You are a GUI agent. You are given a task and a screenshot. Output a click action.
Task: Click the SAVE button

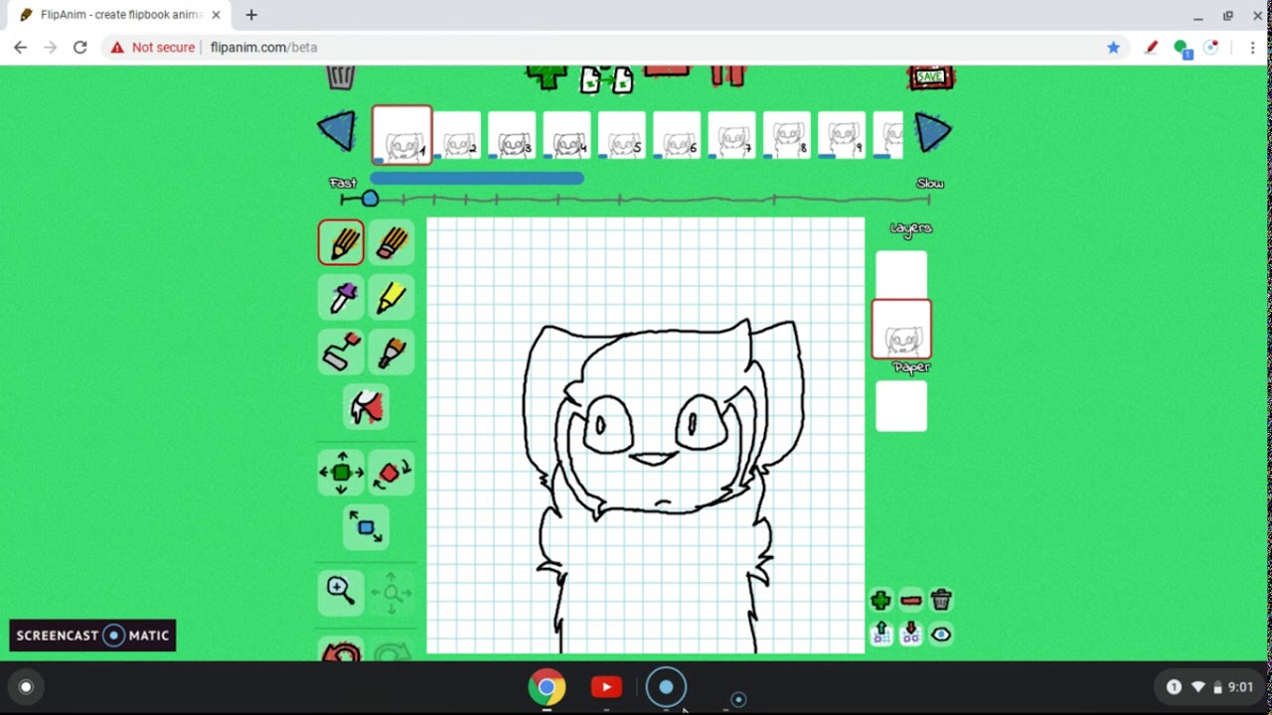[x=931, y=77]
